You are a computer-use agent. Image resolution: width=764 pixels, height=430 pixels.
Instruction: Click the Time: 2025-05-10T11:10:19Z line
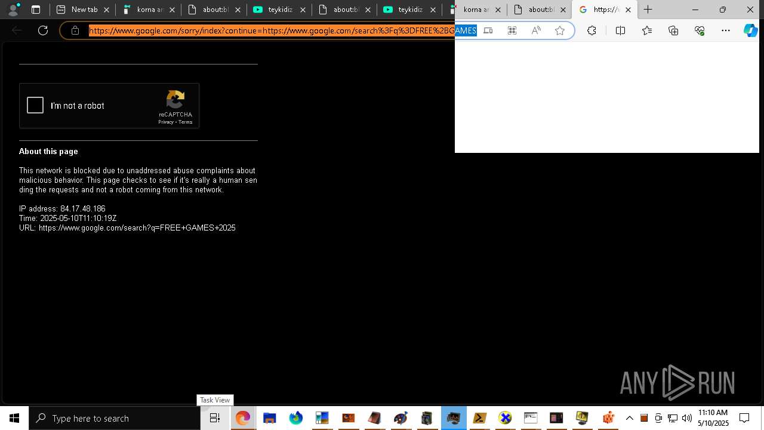(x=67, y=218)
